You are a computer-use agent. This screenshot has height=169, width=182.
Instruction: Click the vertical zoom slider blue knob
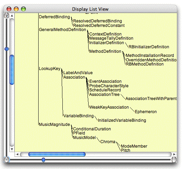tap(7, 49)
